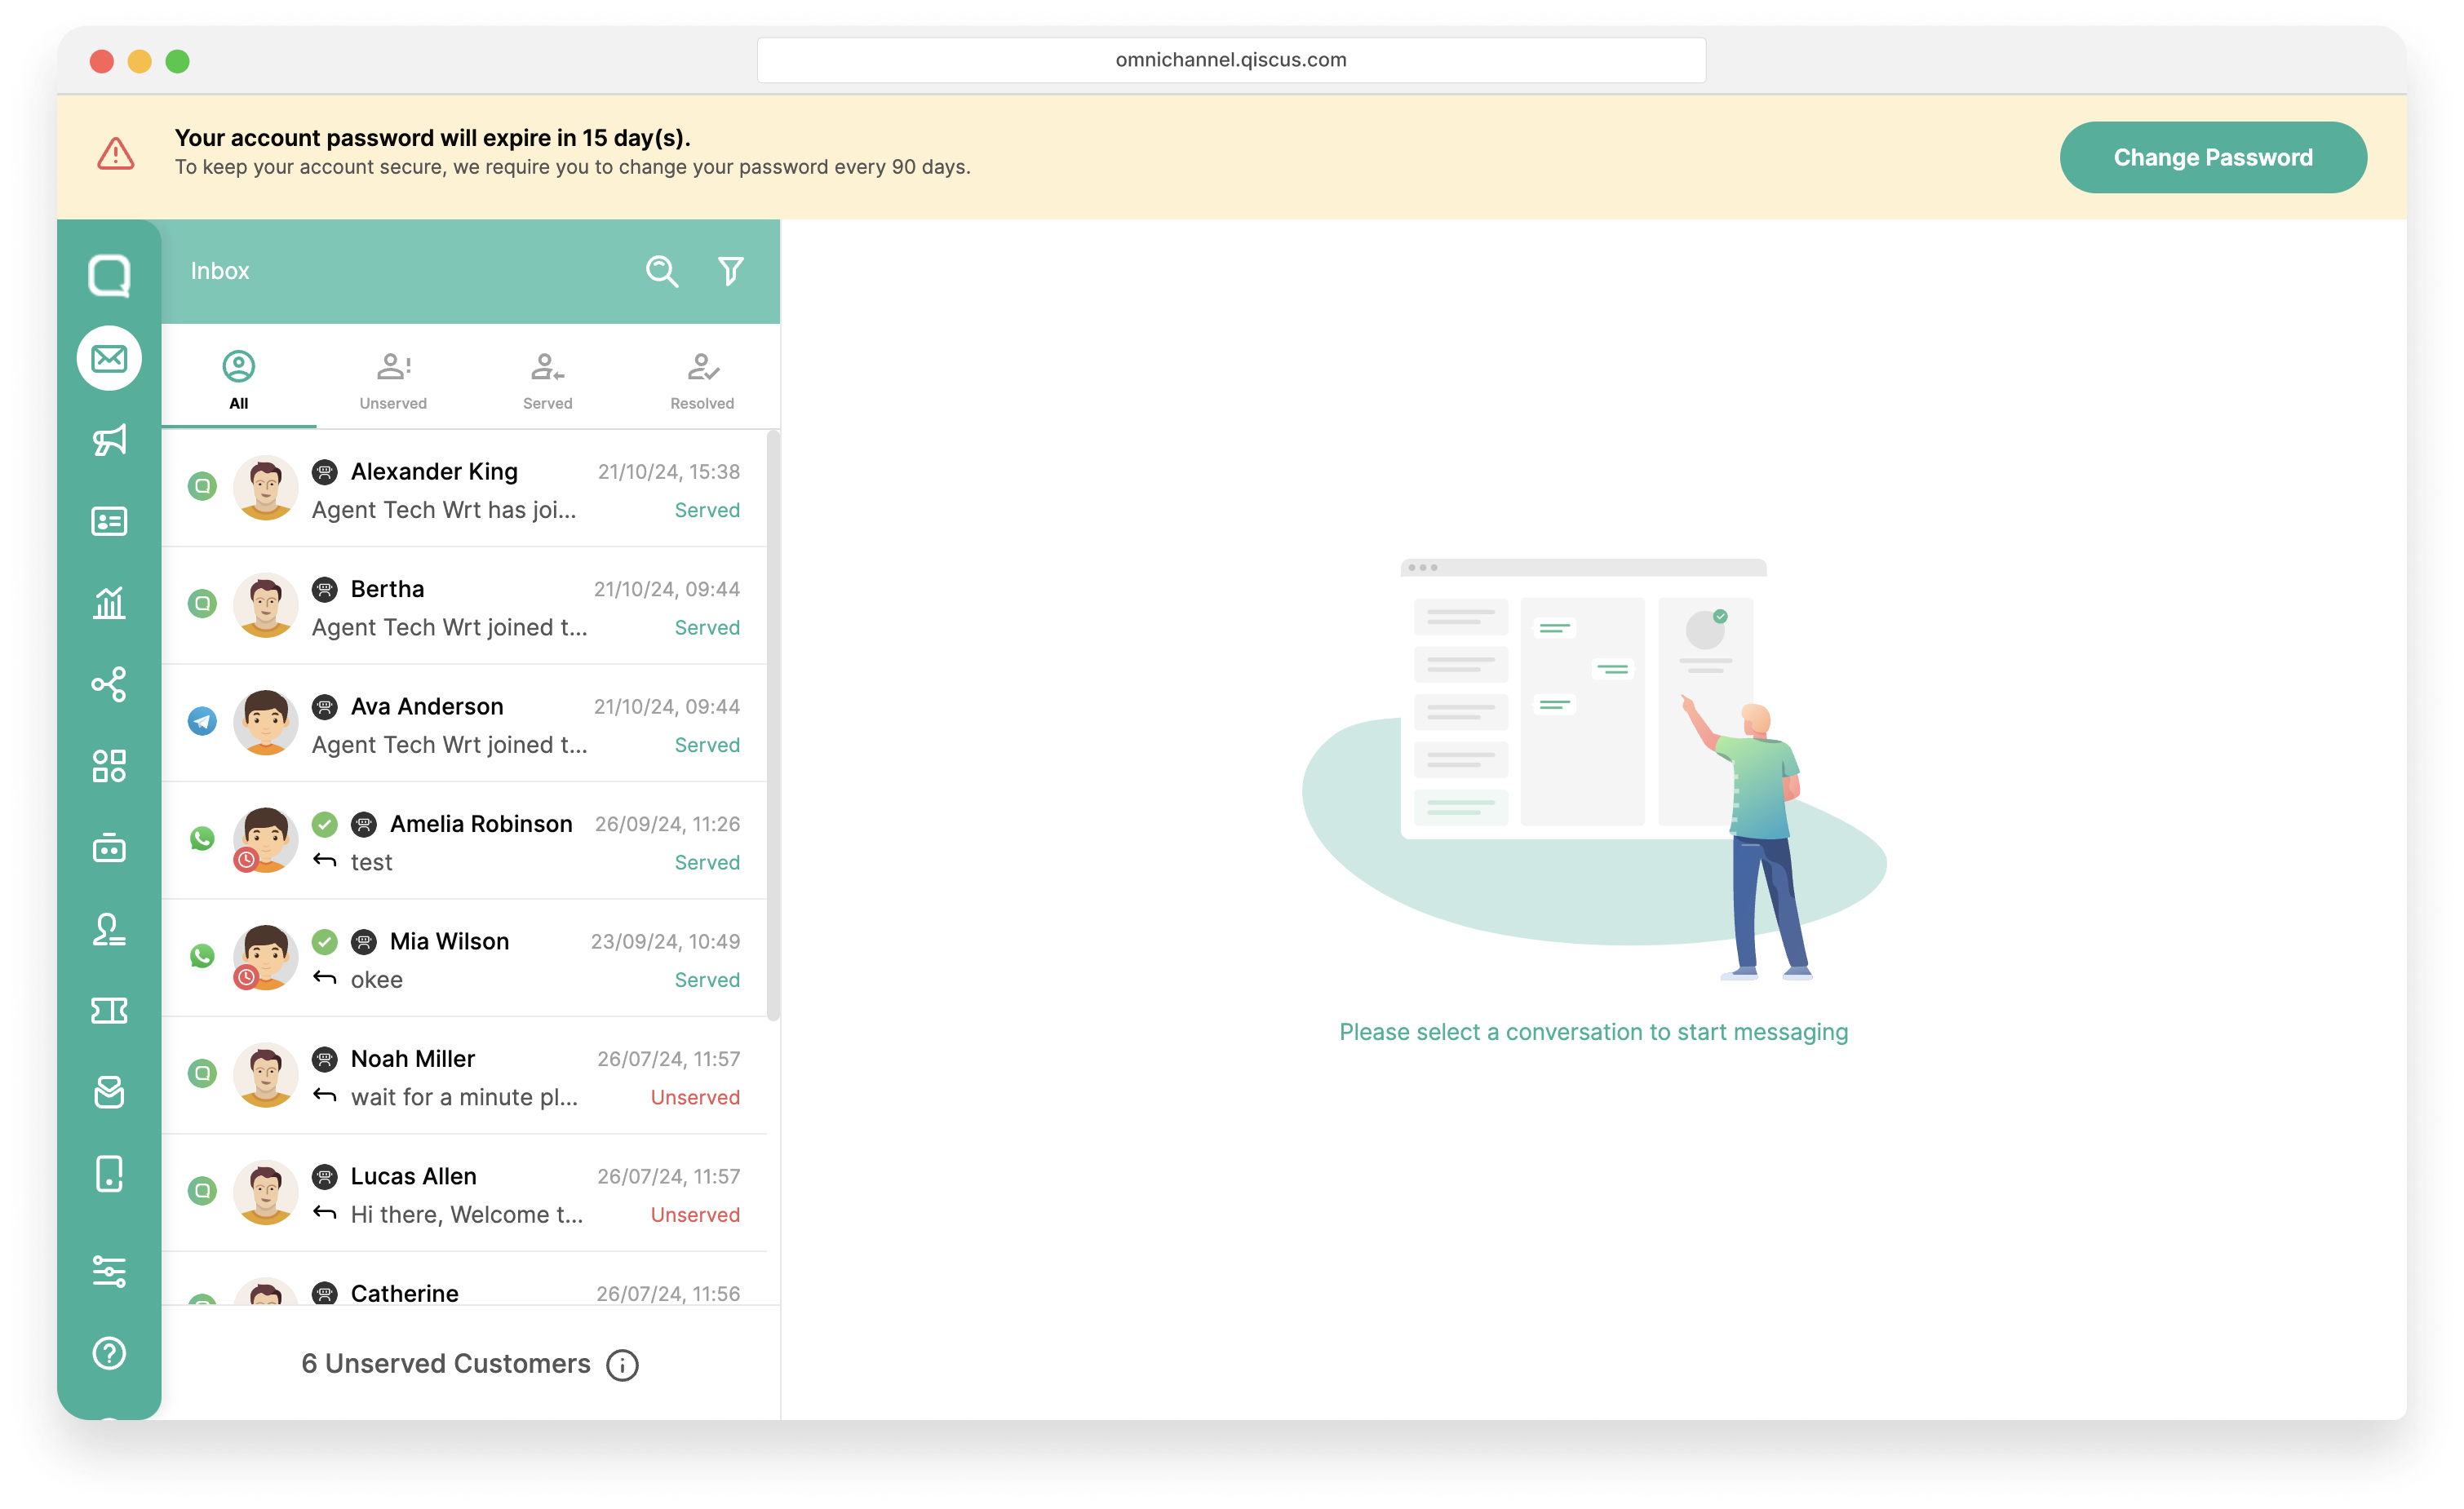Open the Broadcast megaphone icon
Image resolution: width=2464 pixels, height=1509 pixels.
point(109,439)
